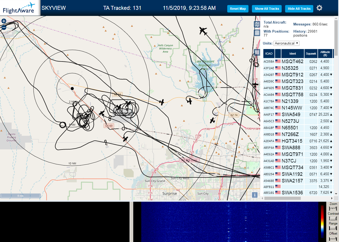Click the 11/5/2019 date and time display
The width and height of the screenshot is (339, 242).
189,8
